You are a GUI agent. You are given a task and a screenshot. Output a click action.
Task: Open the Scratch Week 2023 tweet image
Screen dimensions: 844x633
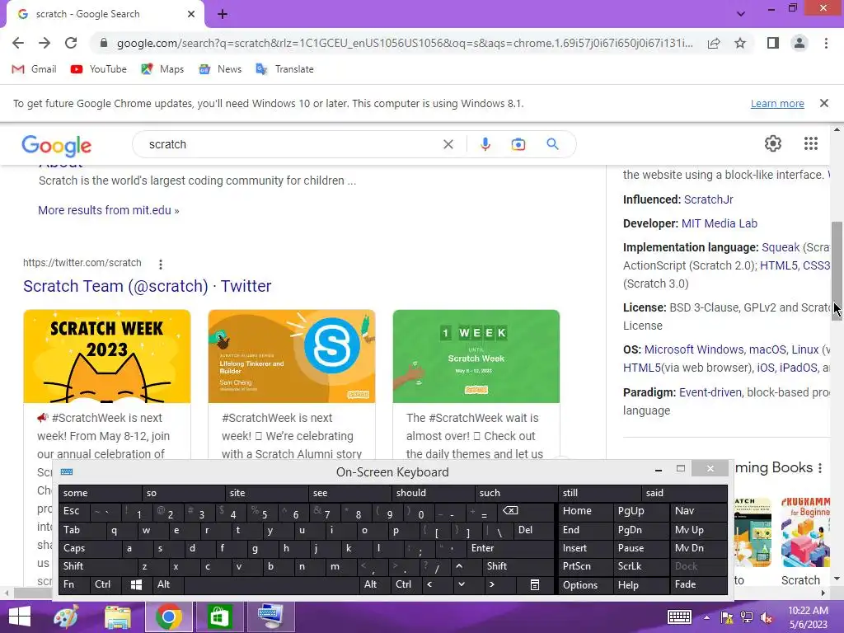click(106, 356)
